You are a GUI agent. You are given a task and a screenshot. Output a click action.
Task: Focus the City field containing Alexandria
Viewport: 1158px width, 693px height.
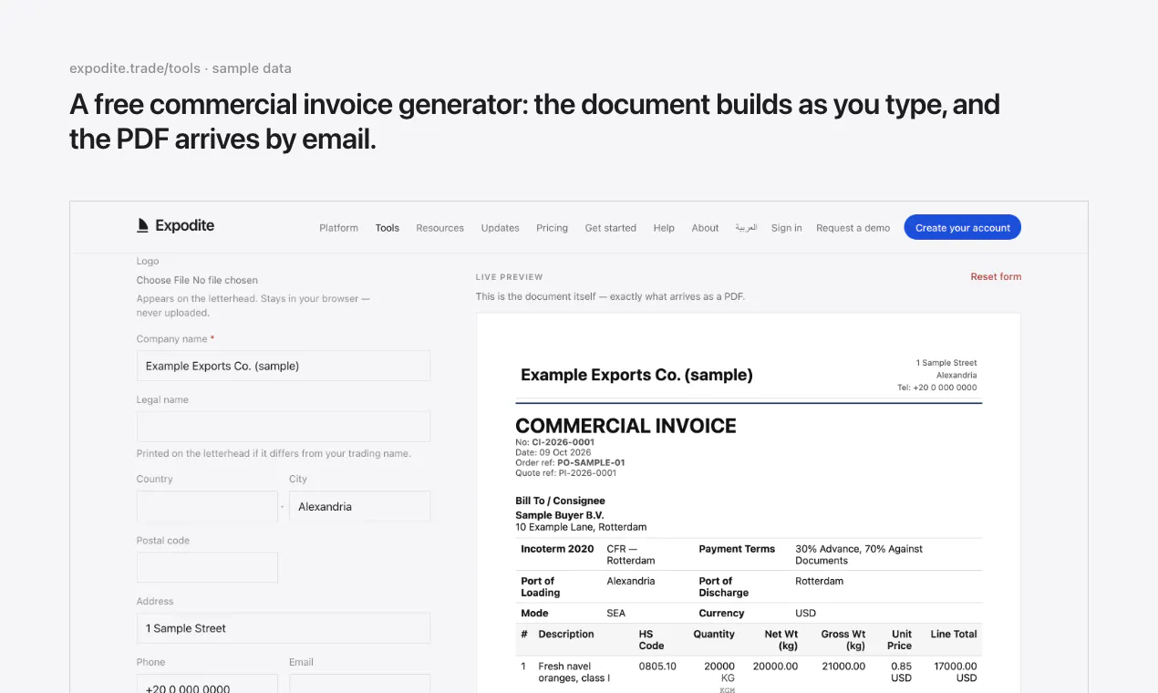tap(359, 506)
